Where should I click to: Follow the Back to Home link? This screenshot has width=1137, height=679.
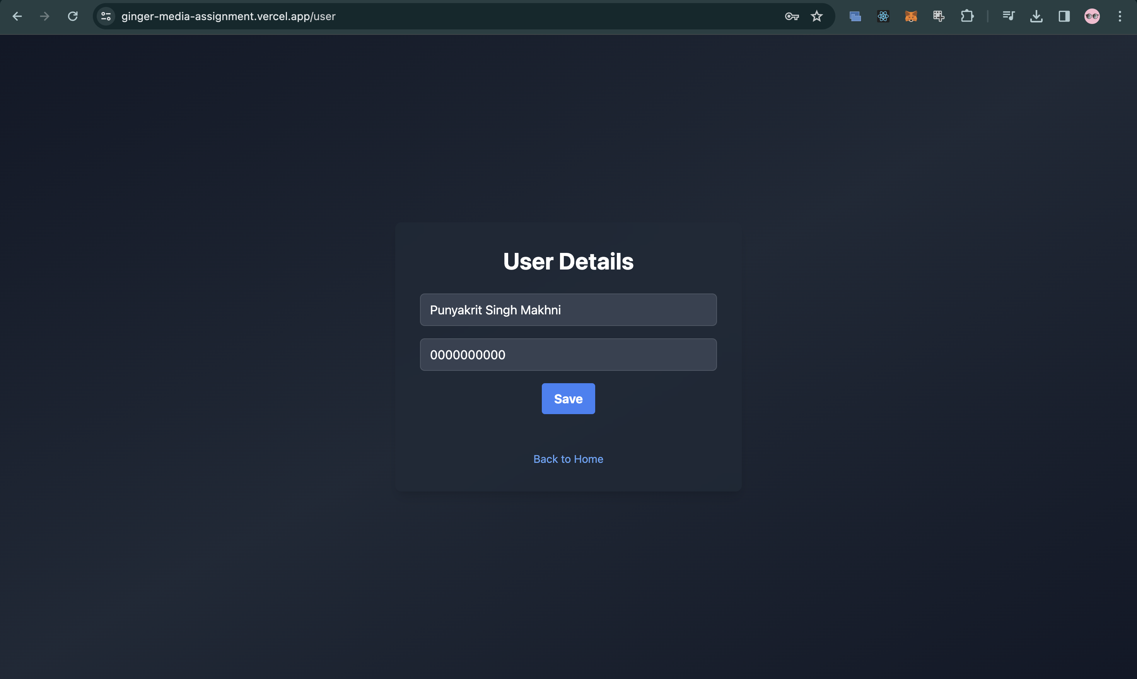click(x=568, y=459)
